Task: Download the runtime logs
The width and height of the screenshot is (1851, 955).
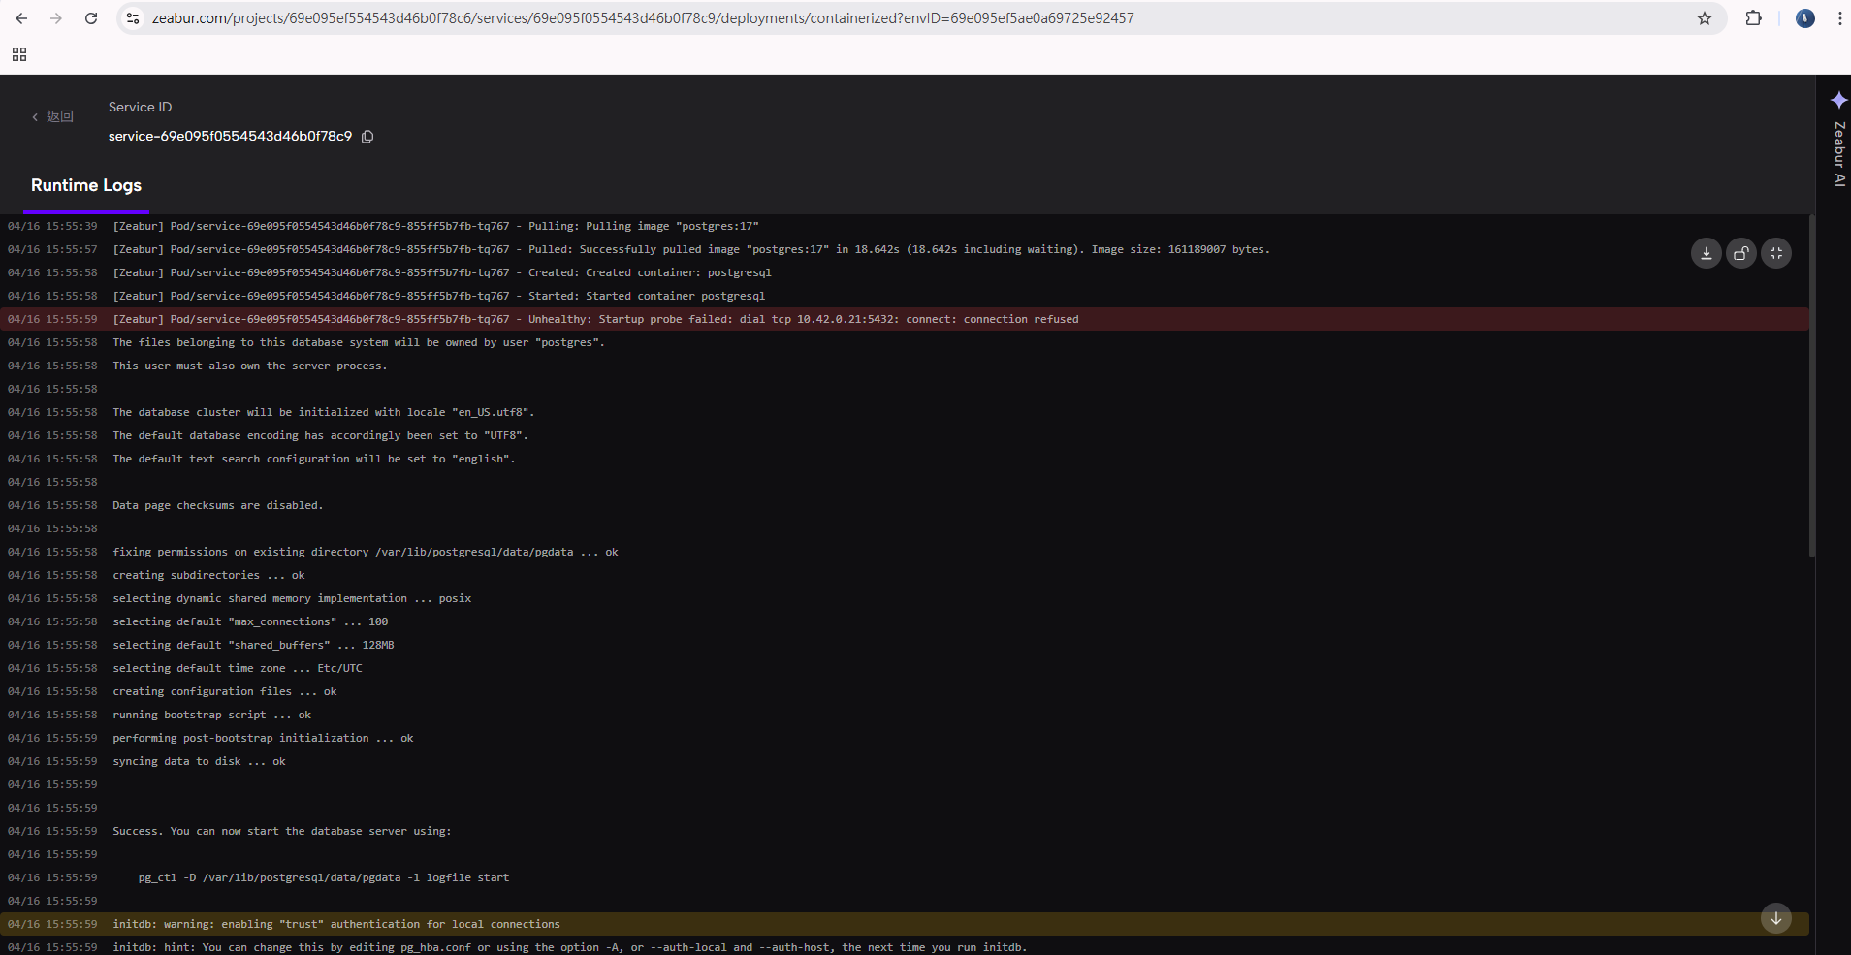Action: tap(1706, 253)
